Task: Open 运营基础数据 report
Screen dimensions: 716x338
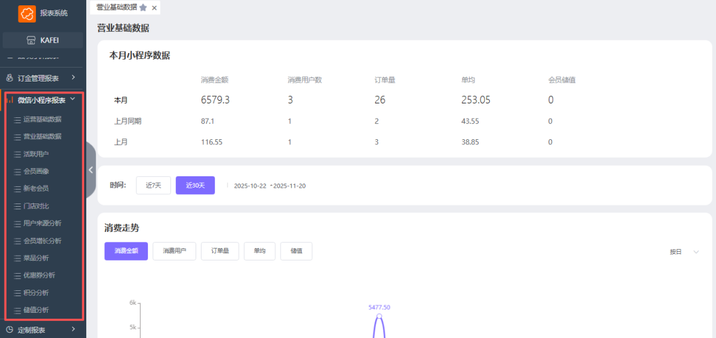Action: pos(42,120)
